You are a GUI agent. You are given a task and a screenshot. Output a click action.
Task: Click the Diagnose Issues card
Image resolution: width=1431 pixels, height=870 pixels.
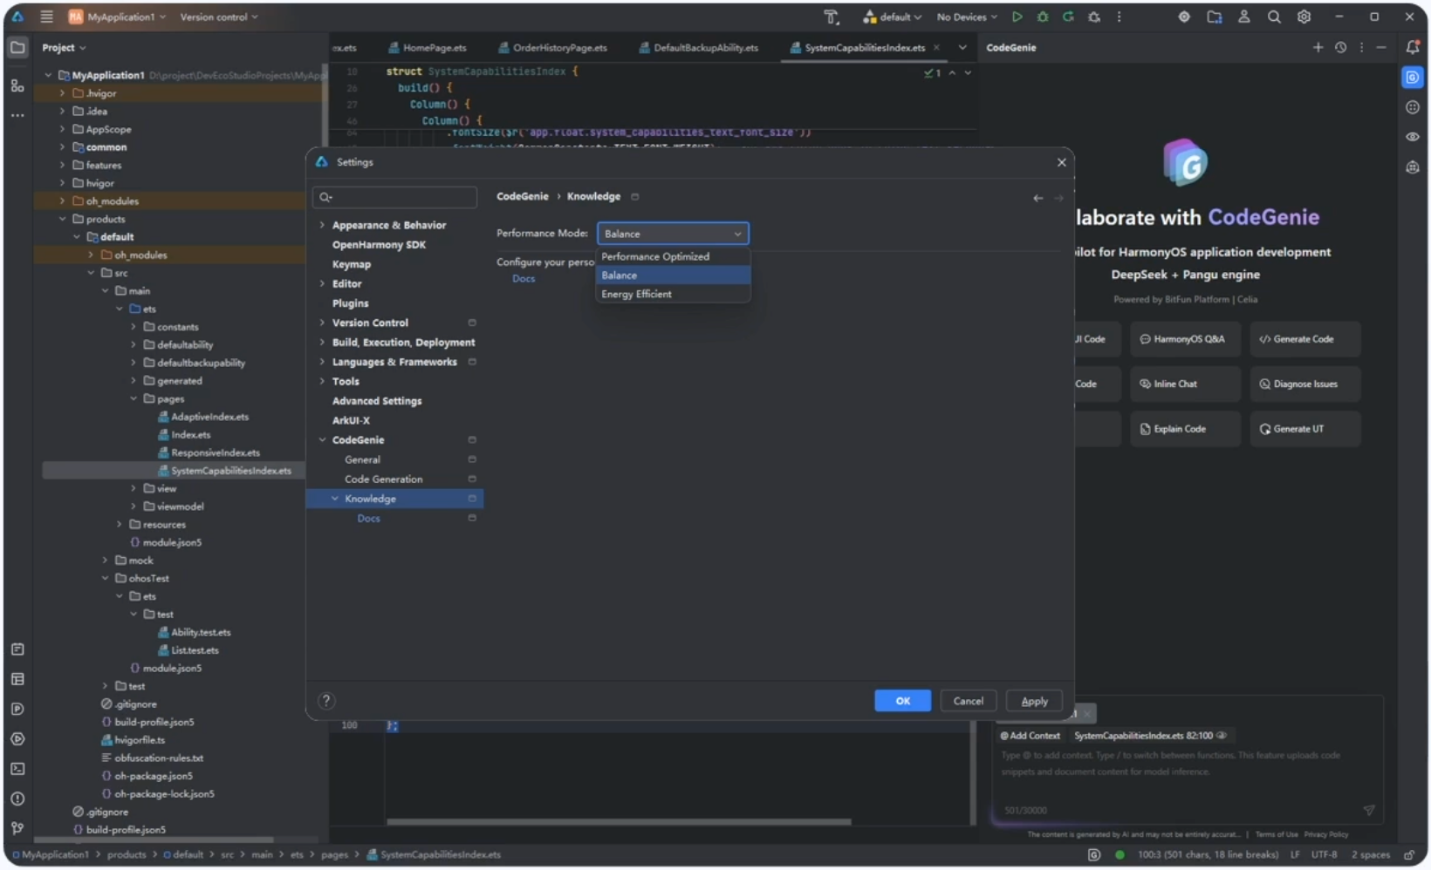pyautogui.click(x=1304, y=384)
